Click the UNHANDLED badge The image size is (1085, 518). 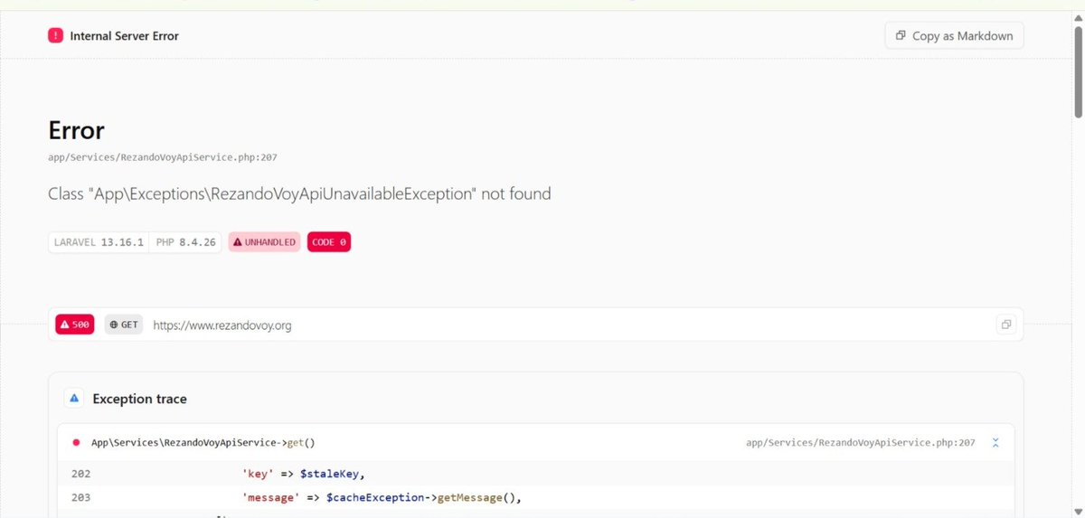pyautogui.click(x=264, y=242)
